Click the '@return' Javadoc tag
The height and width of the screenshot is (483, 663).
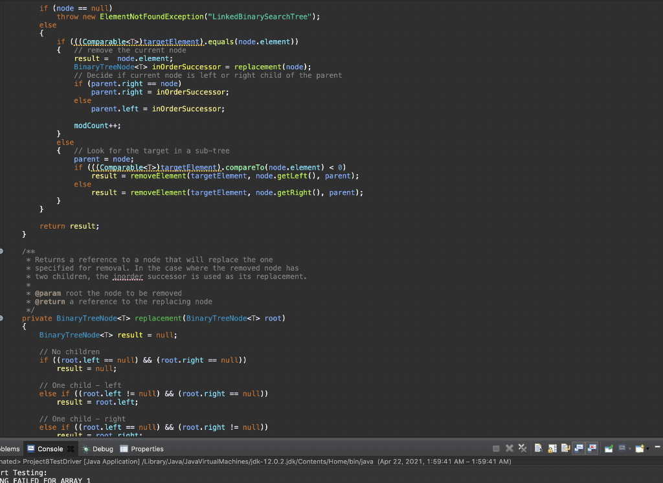click(50, 302)
